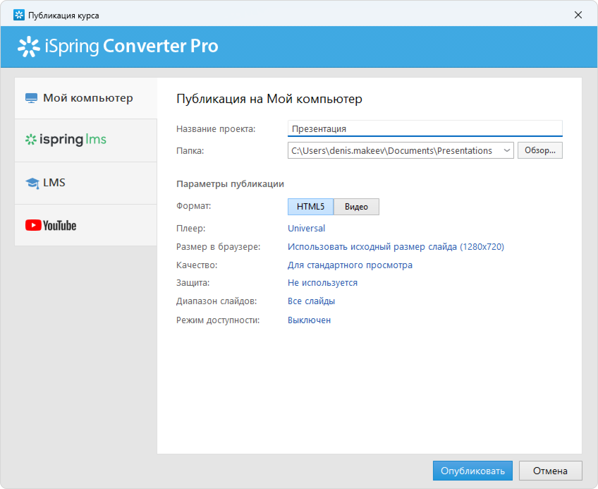598x489 pixels.
Task: Expand the Папка folder path dropdown
Action: tap(507, 151)
